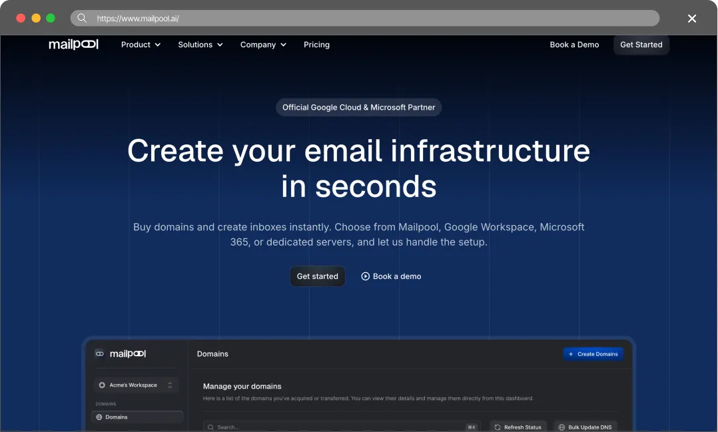Click the 'Manage your domains' heading
This screenshot has width=718, height=432.
click(242, 386)
